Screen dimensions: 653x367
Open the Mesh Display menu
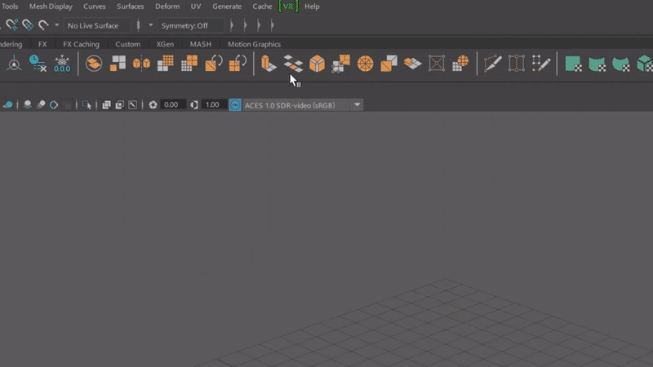[x=51, y=7]
